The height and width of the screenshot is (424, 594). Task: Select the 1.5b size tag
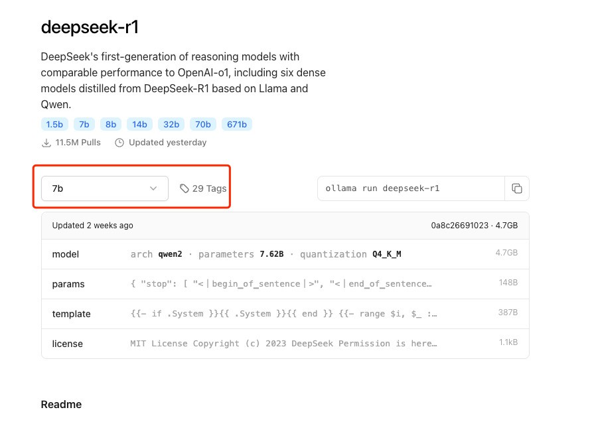pyautogui.click(x=54, y=124)
